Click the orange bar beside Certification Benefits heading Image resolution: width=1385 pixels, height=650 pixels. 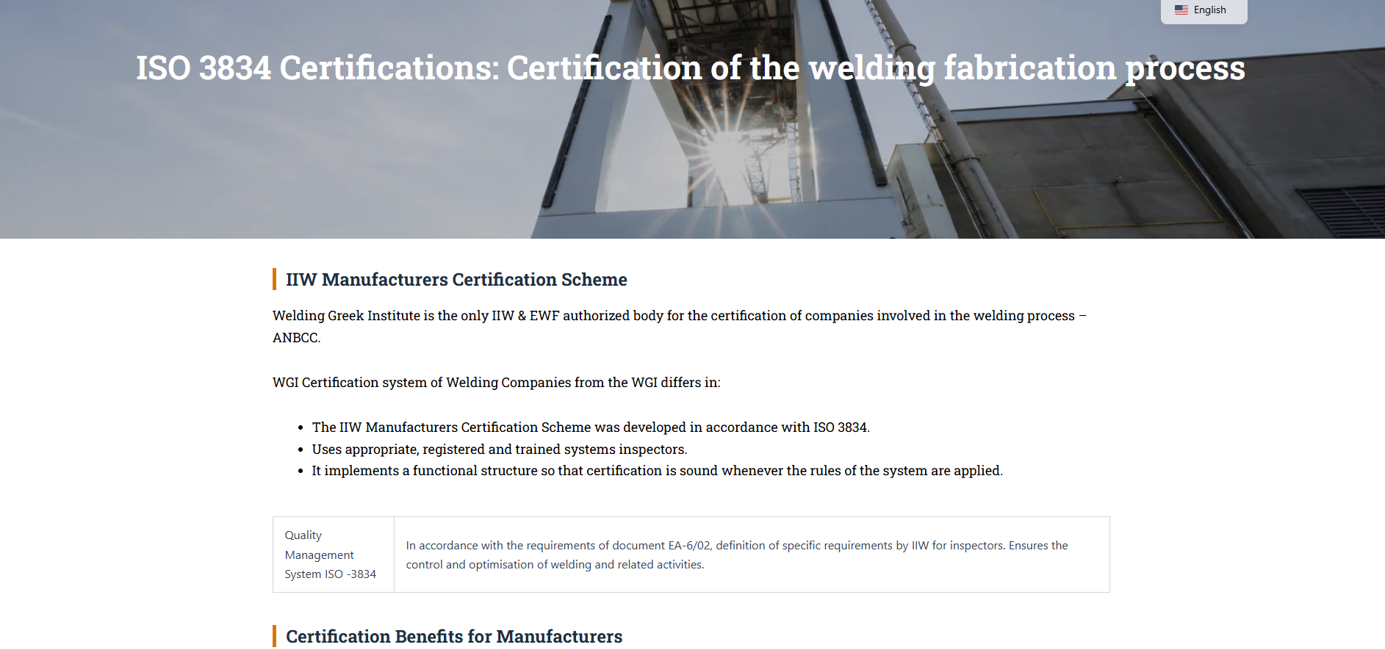coord(274,636)
